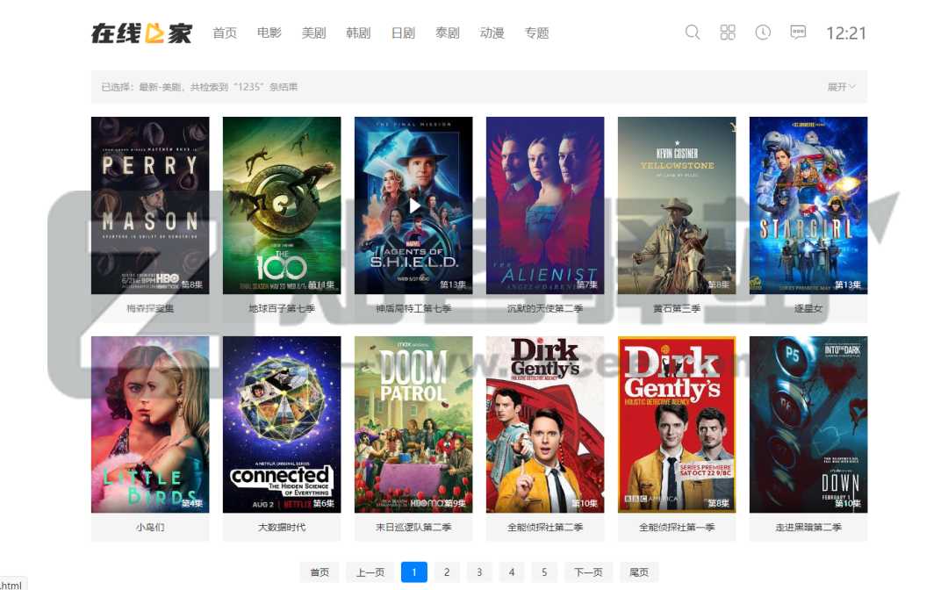The image size is (948, 590).
Task: Select page 3 in pagination
Action: [x=479, y=572]
